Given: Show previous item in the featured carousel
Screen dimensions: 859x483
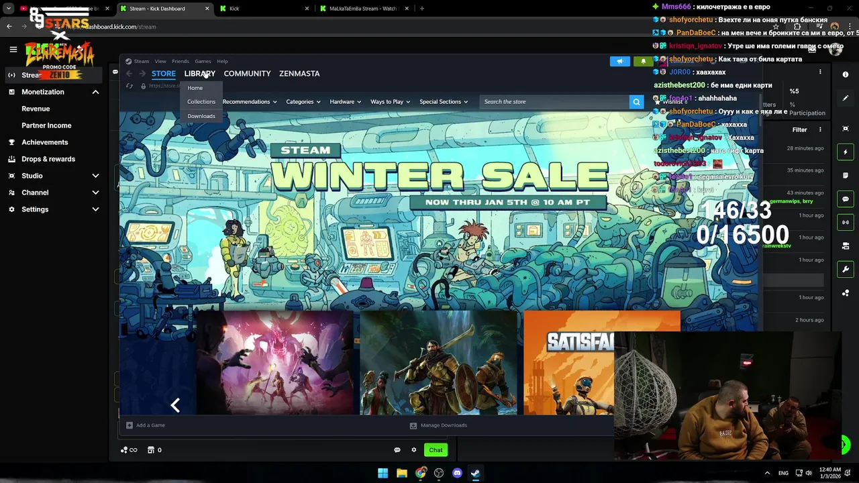Looking at the screenshot, I should click(175, 405).
